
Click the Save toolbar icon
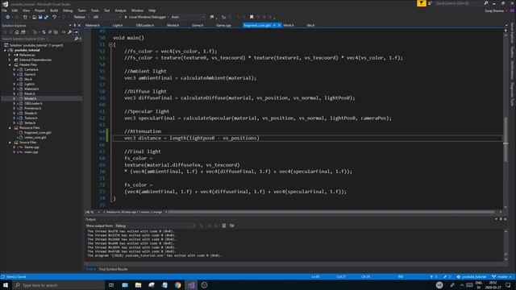[x=40, y=17]
